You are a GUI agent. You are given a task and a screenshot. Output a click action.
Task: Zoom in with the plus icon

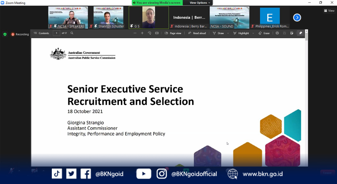(x=142, y=33)
